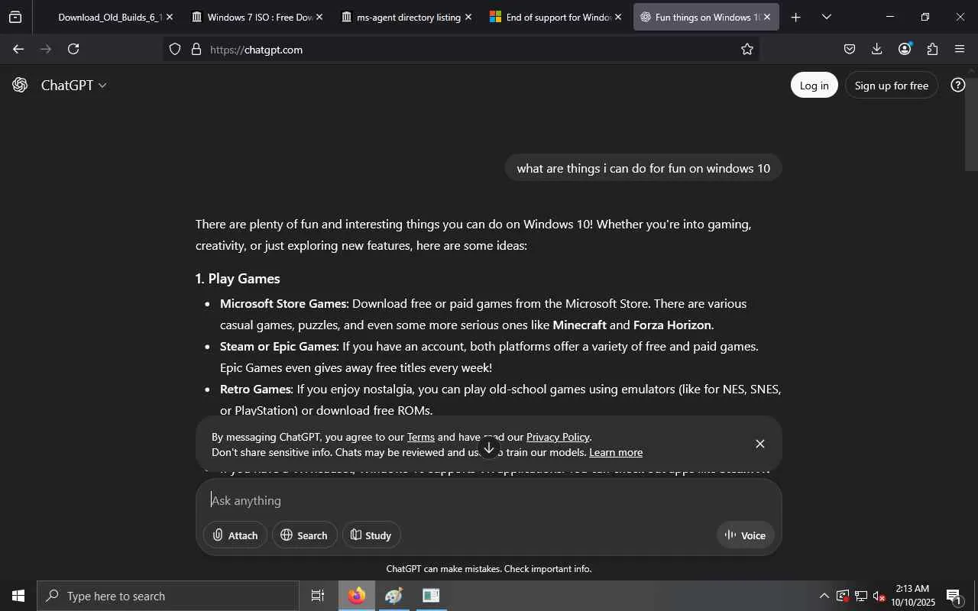This screenshot has height=611, width=978.
Task: Open the taskbar clock and date
Action: [x=915, y=596]
